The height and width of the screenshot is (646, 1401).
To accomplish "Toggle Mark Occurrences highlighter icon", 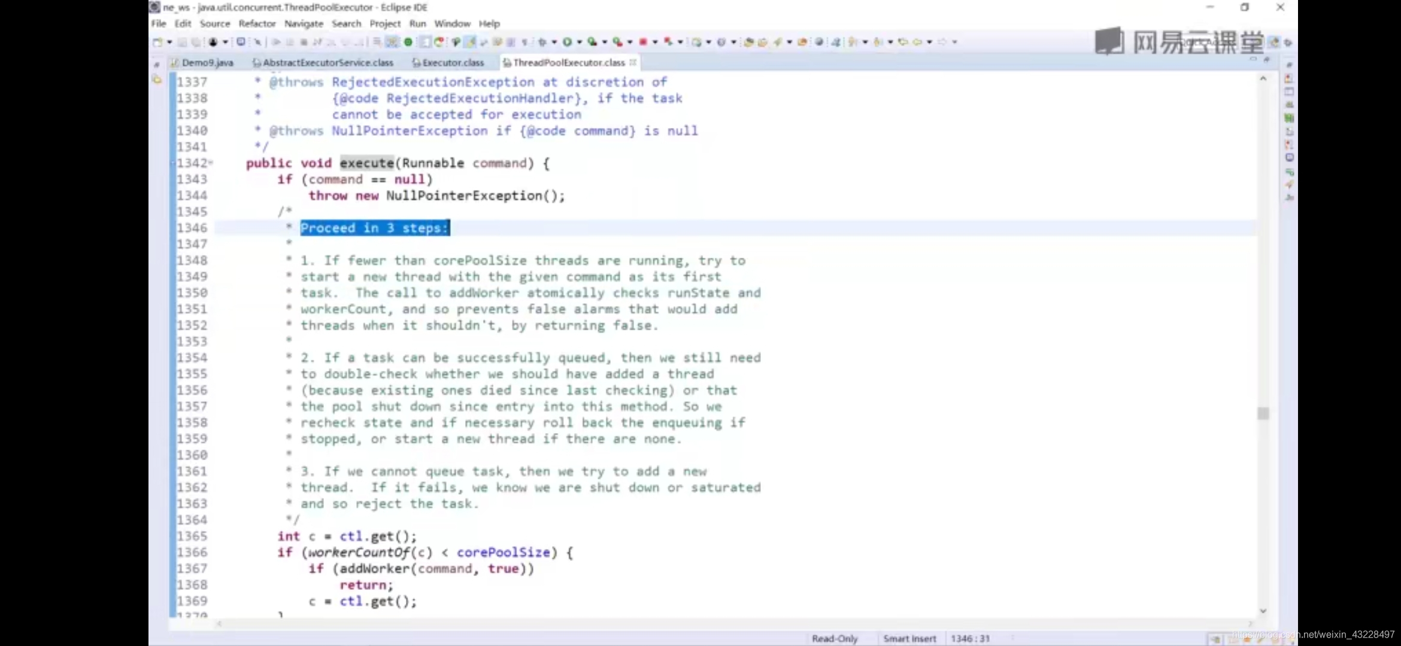I will click(x=471, y=42).
